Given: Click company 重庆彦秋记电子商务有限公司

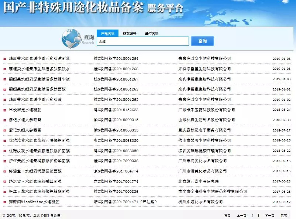Looking at the screenshot, I should 204,130.
